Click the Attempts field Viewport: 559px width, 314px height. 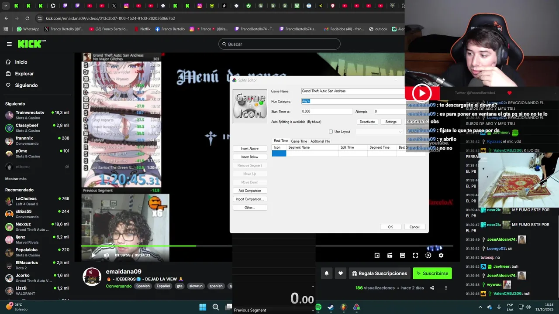390,112
